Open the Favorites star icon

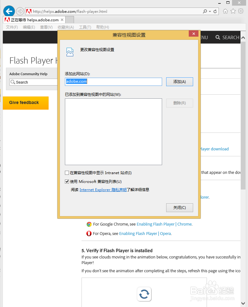[x=233, y=11]
